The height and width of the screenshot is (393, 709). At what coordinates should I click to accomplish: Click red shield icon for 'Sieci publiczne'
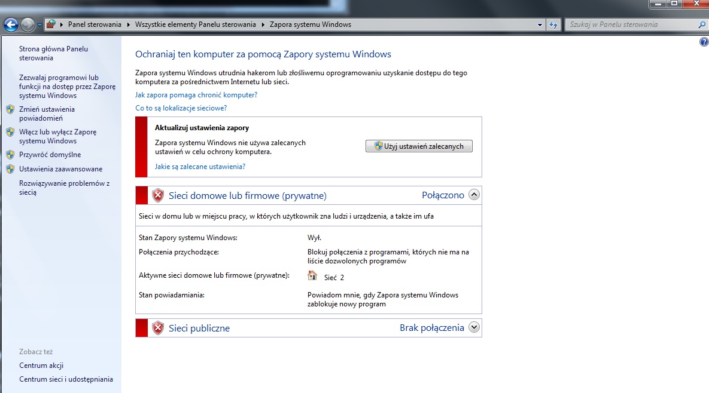[158, 328]
